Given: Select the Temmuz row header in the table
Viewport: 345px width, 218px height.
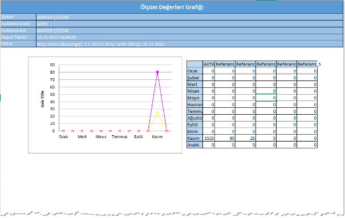Looking at the screenshot, I should [x=194, y=111].
